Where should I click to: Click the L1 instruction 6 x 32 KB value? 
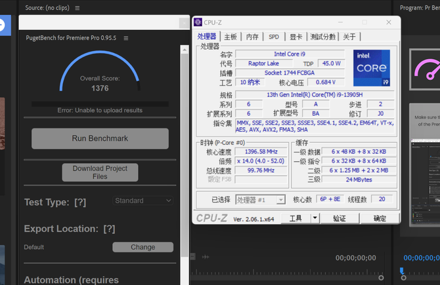point(359,161)
